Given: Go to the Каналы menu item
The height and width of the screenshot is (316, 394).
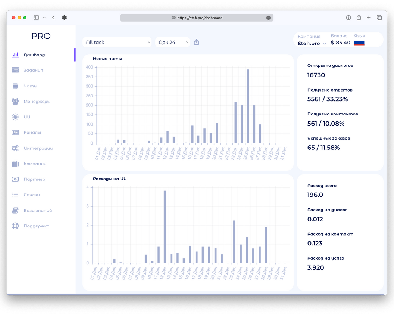Looking at the screenshot, I should pyautogui.click(x=32, y=133).
